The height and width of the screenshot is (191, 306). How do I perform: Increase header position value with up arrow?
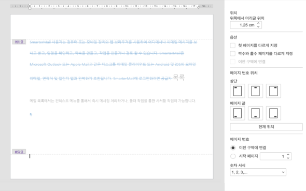[x=258, y=23]
